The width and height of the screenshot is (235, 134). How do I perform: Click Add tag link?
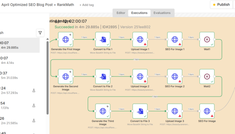[86, 5]
